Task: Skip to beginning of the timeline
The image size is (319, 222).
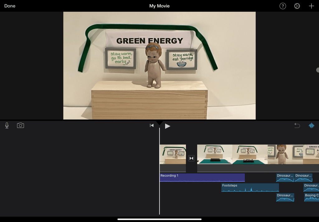Action: click(x=152, y=125)
